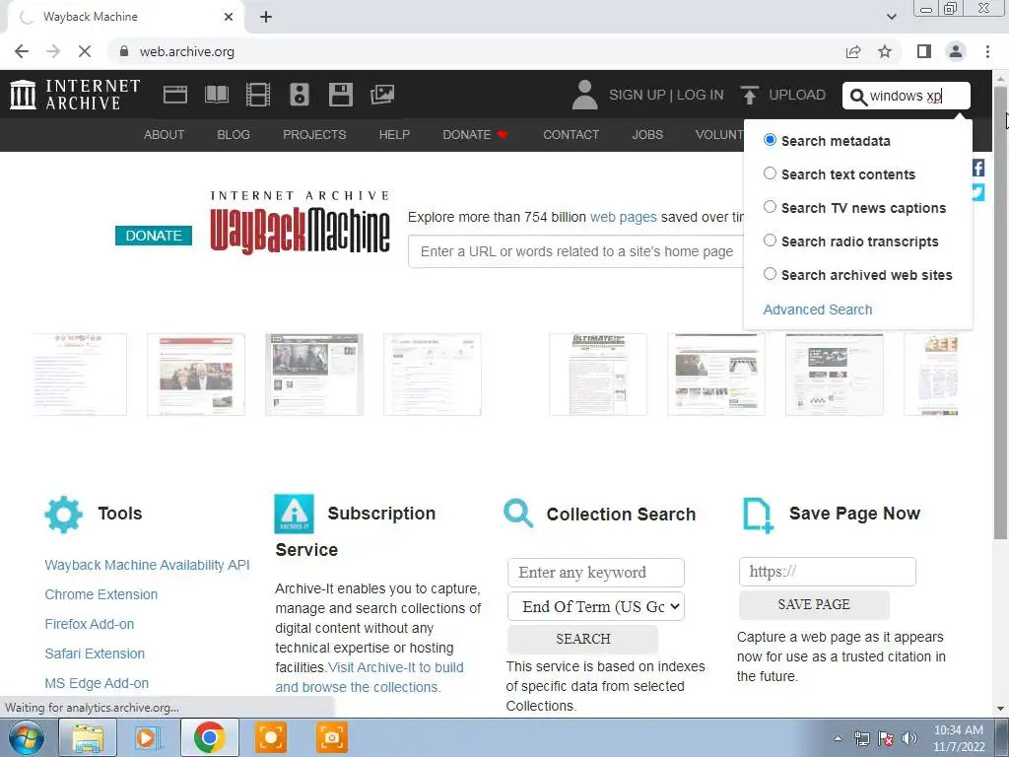Viewport: 1009px width, 757px height.
Task: Select the Search metadata option
Action: (770, 140)
